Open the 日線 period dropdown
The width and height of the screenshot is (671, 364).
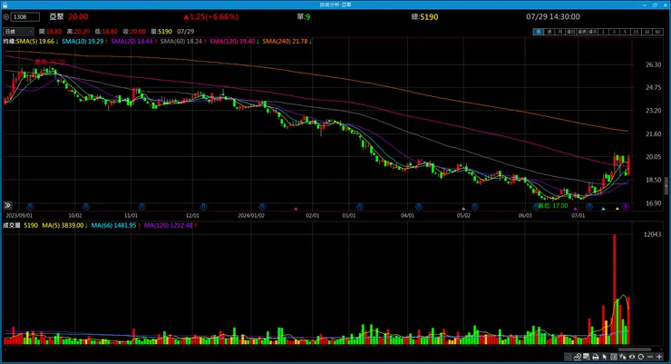[18, 31]
